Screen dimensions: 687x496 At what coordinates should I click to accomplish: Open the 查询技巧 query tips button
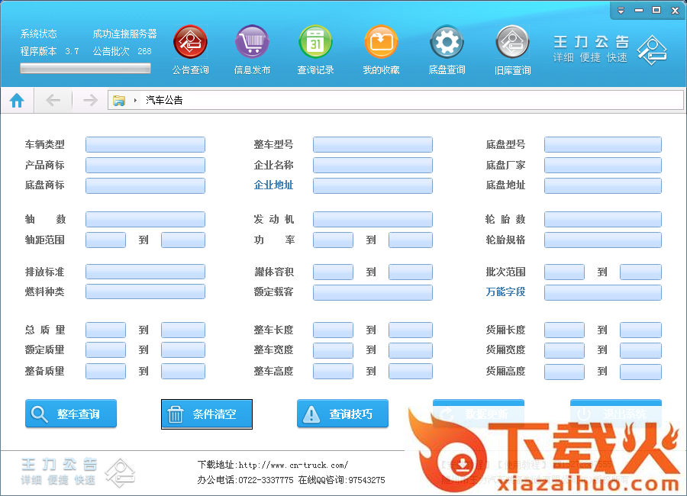[x=343, y=414]
